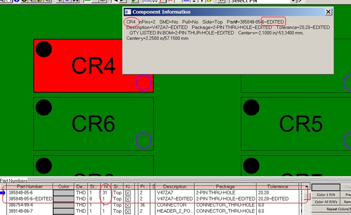351x215 pixels.
Task: Click the Center-y=2.2500 in text
Action: (x=157, y=38)
